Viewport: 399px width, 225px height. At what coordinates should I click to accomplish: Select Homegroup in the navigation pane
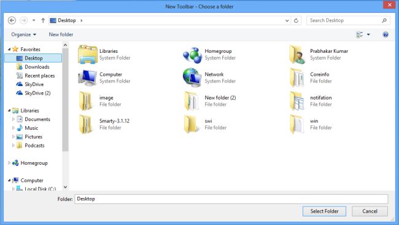click(x=34, y=163)
